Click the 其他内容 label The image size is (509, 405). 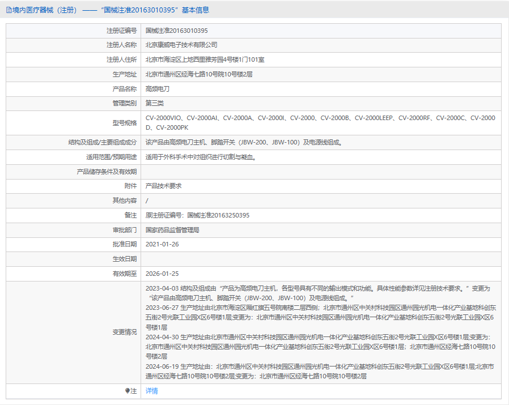[x=125, y=201]
